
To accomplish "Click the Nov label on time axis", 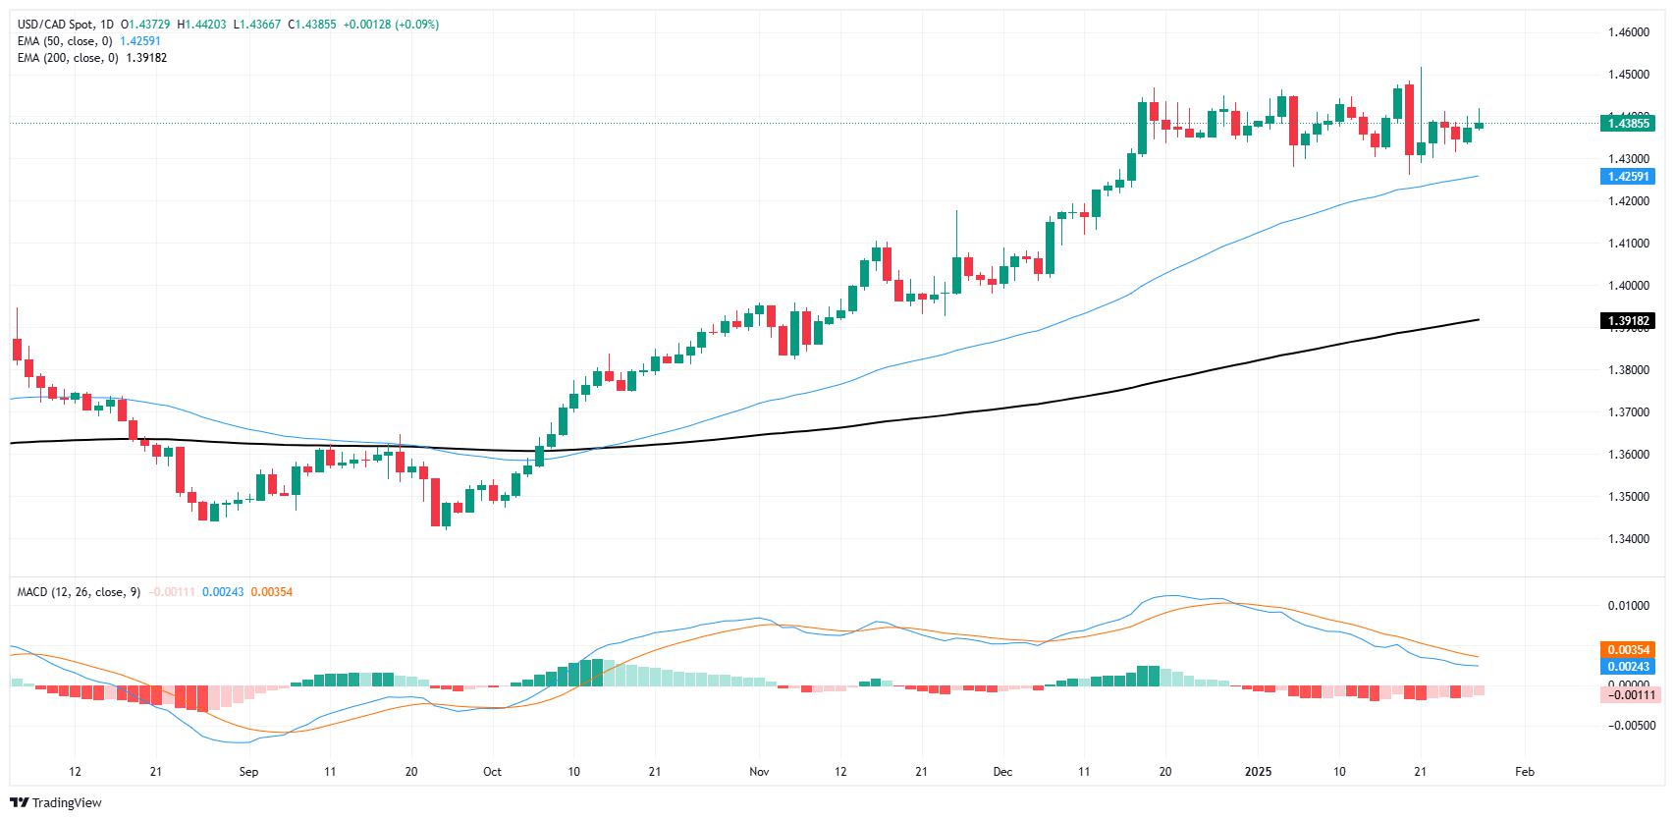I will (x=757, y=772).
